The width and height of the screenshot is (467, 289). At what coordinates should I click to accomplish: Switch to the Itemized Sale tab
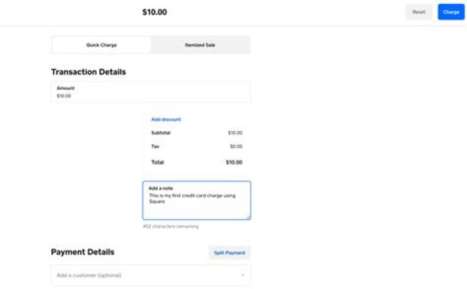click(200, 45)
